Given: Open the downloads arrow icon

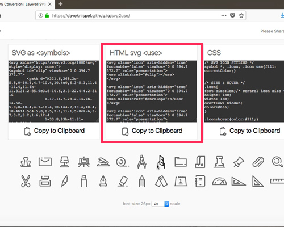Looking at the screenshot, I should [x=282, y=15].
